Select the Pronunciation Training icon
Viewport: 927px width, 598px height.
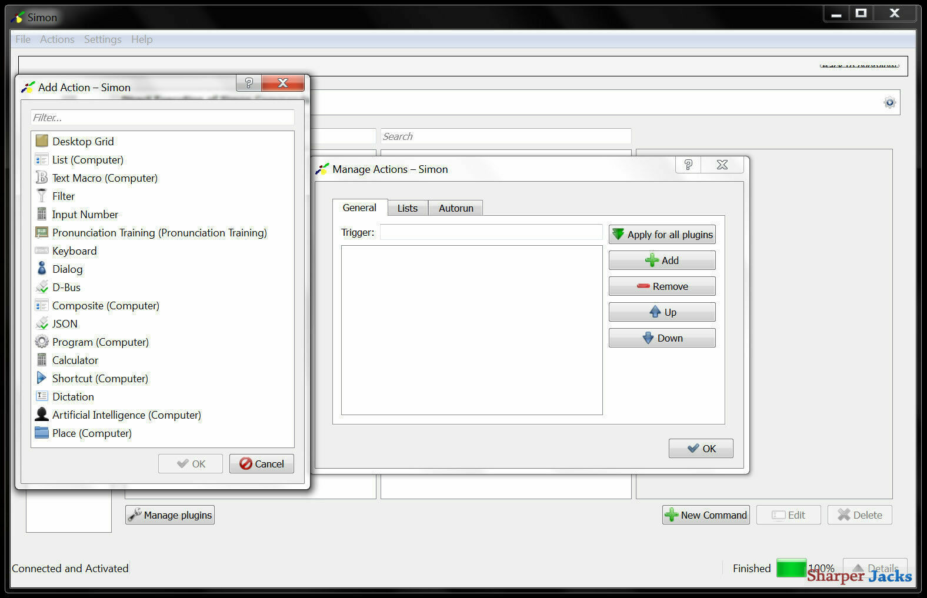[42, 232]
